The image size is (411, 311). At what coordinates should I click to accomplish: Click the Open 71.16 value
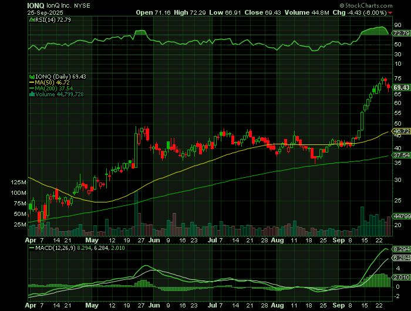click(x=153, y=12)
